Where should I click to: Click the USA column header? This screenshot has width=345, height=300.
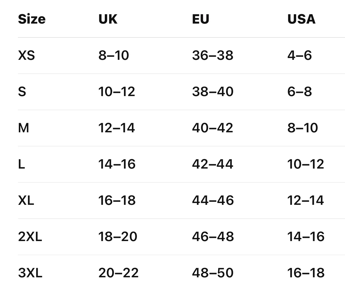click(301, 19)
